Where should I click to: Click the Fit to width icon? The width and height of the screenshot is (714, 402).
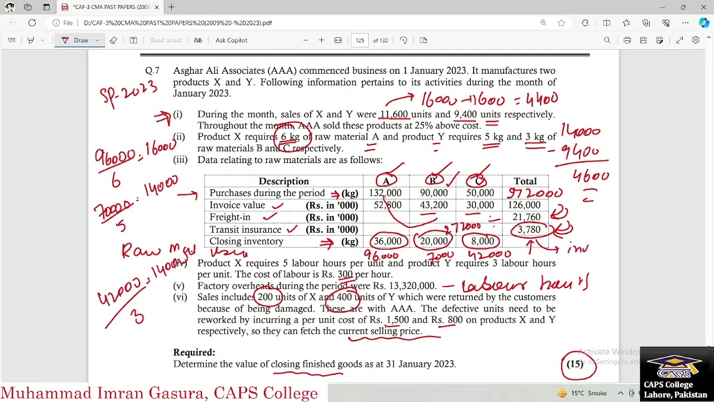[x=338, y=40]
